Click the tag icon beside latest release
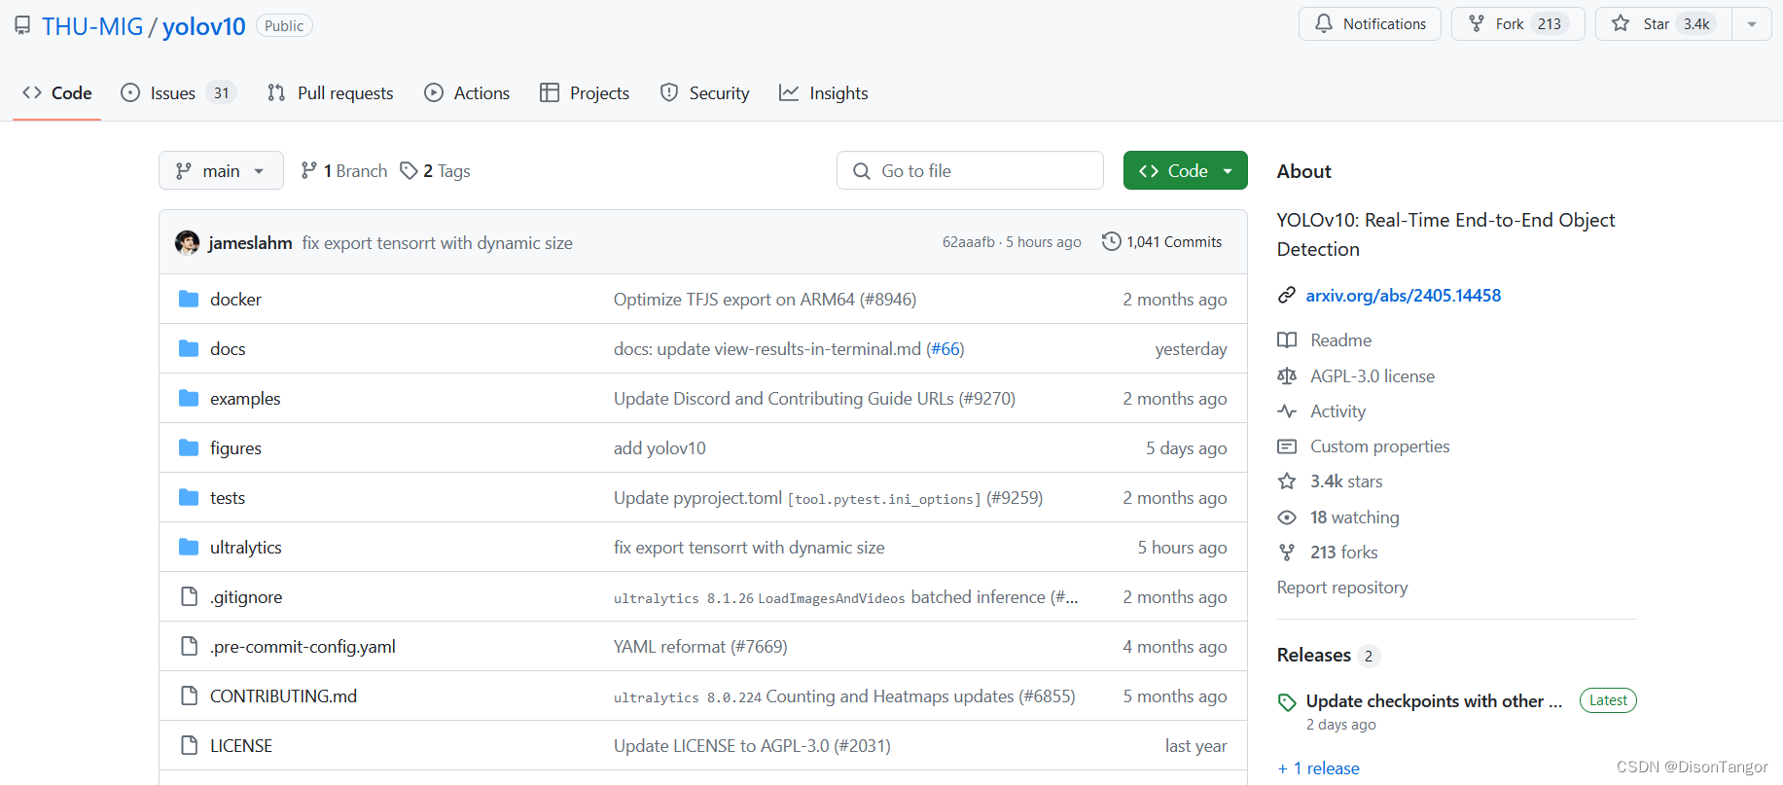Image resolution: width=1783 pixels, height=785 pixels. coord(1287,702)
